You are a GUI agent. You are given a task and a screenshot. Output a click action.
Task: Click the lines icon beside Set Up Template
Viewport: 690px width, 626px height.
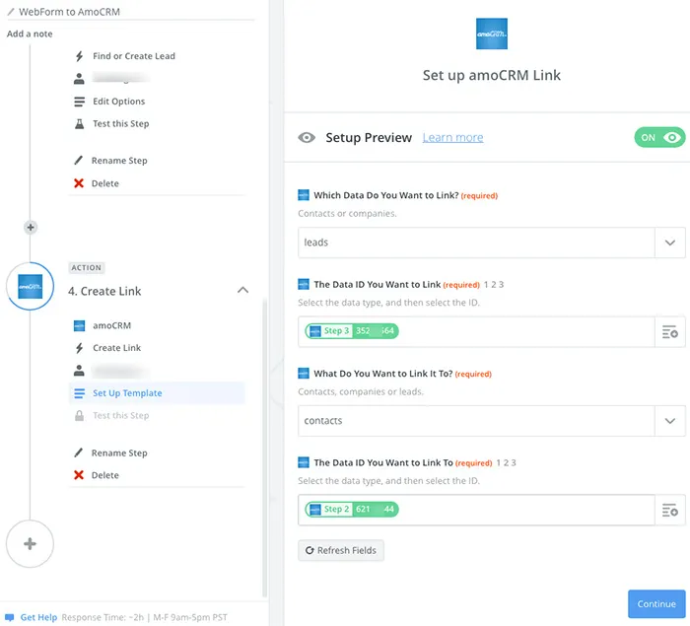click(x=79, y=393)
